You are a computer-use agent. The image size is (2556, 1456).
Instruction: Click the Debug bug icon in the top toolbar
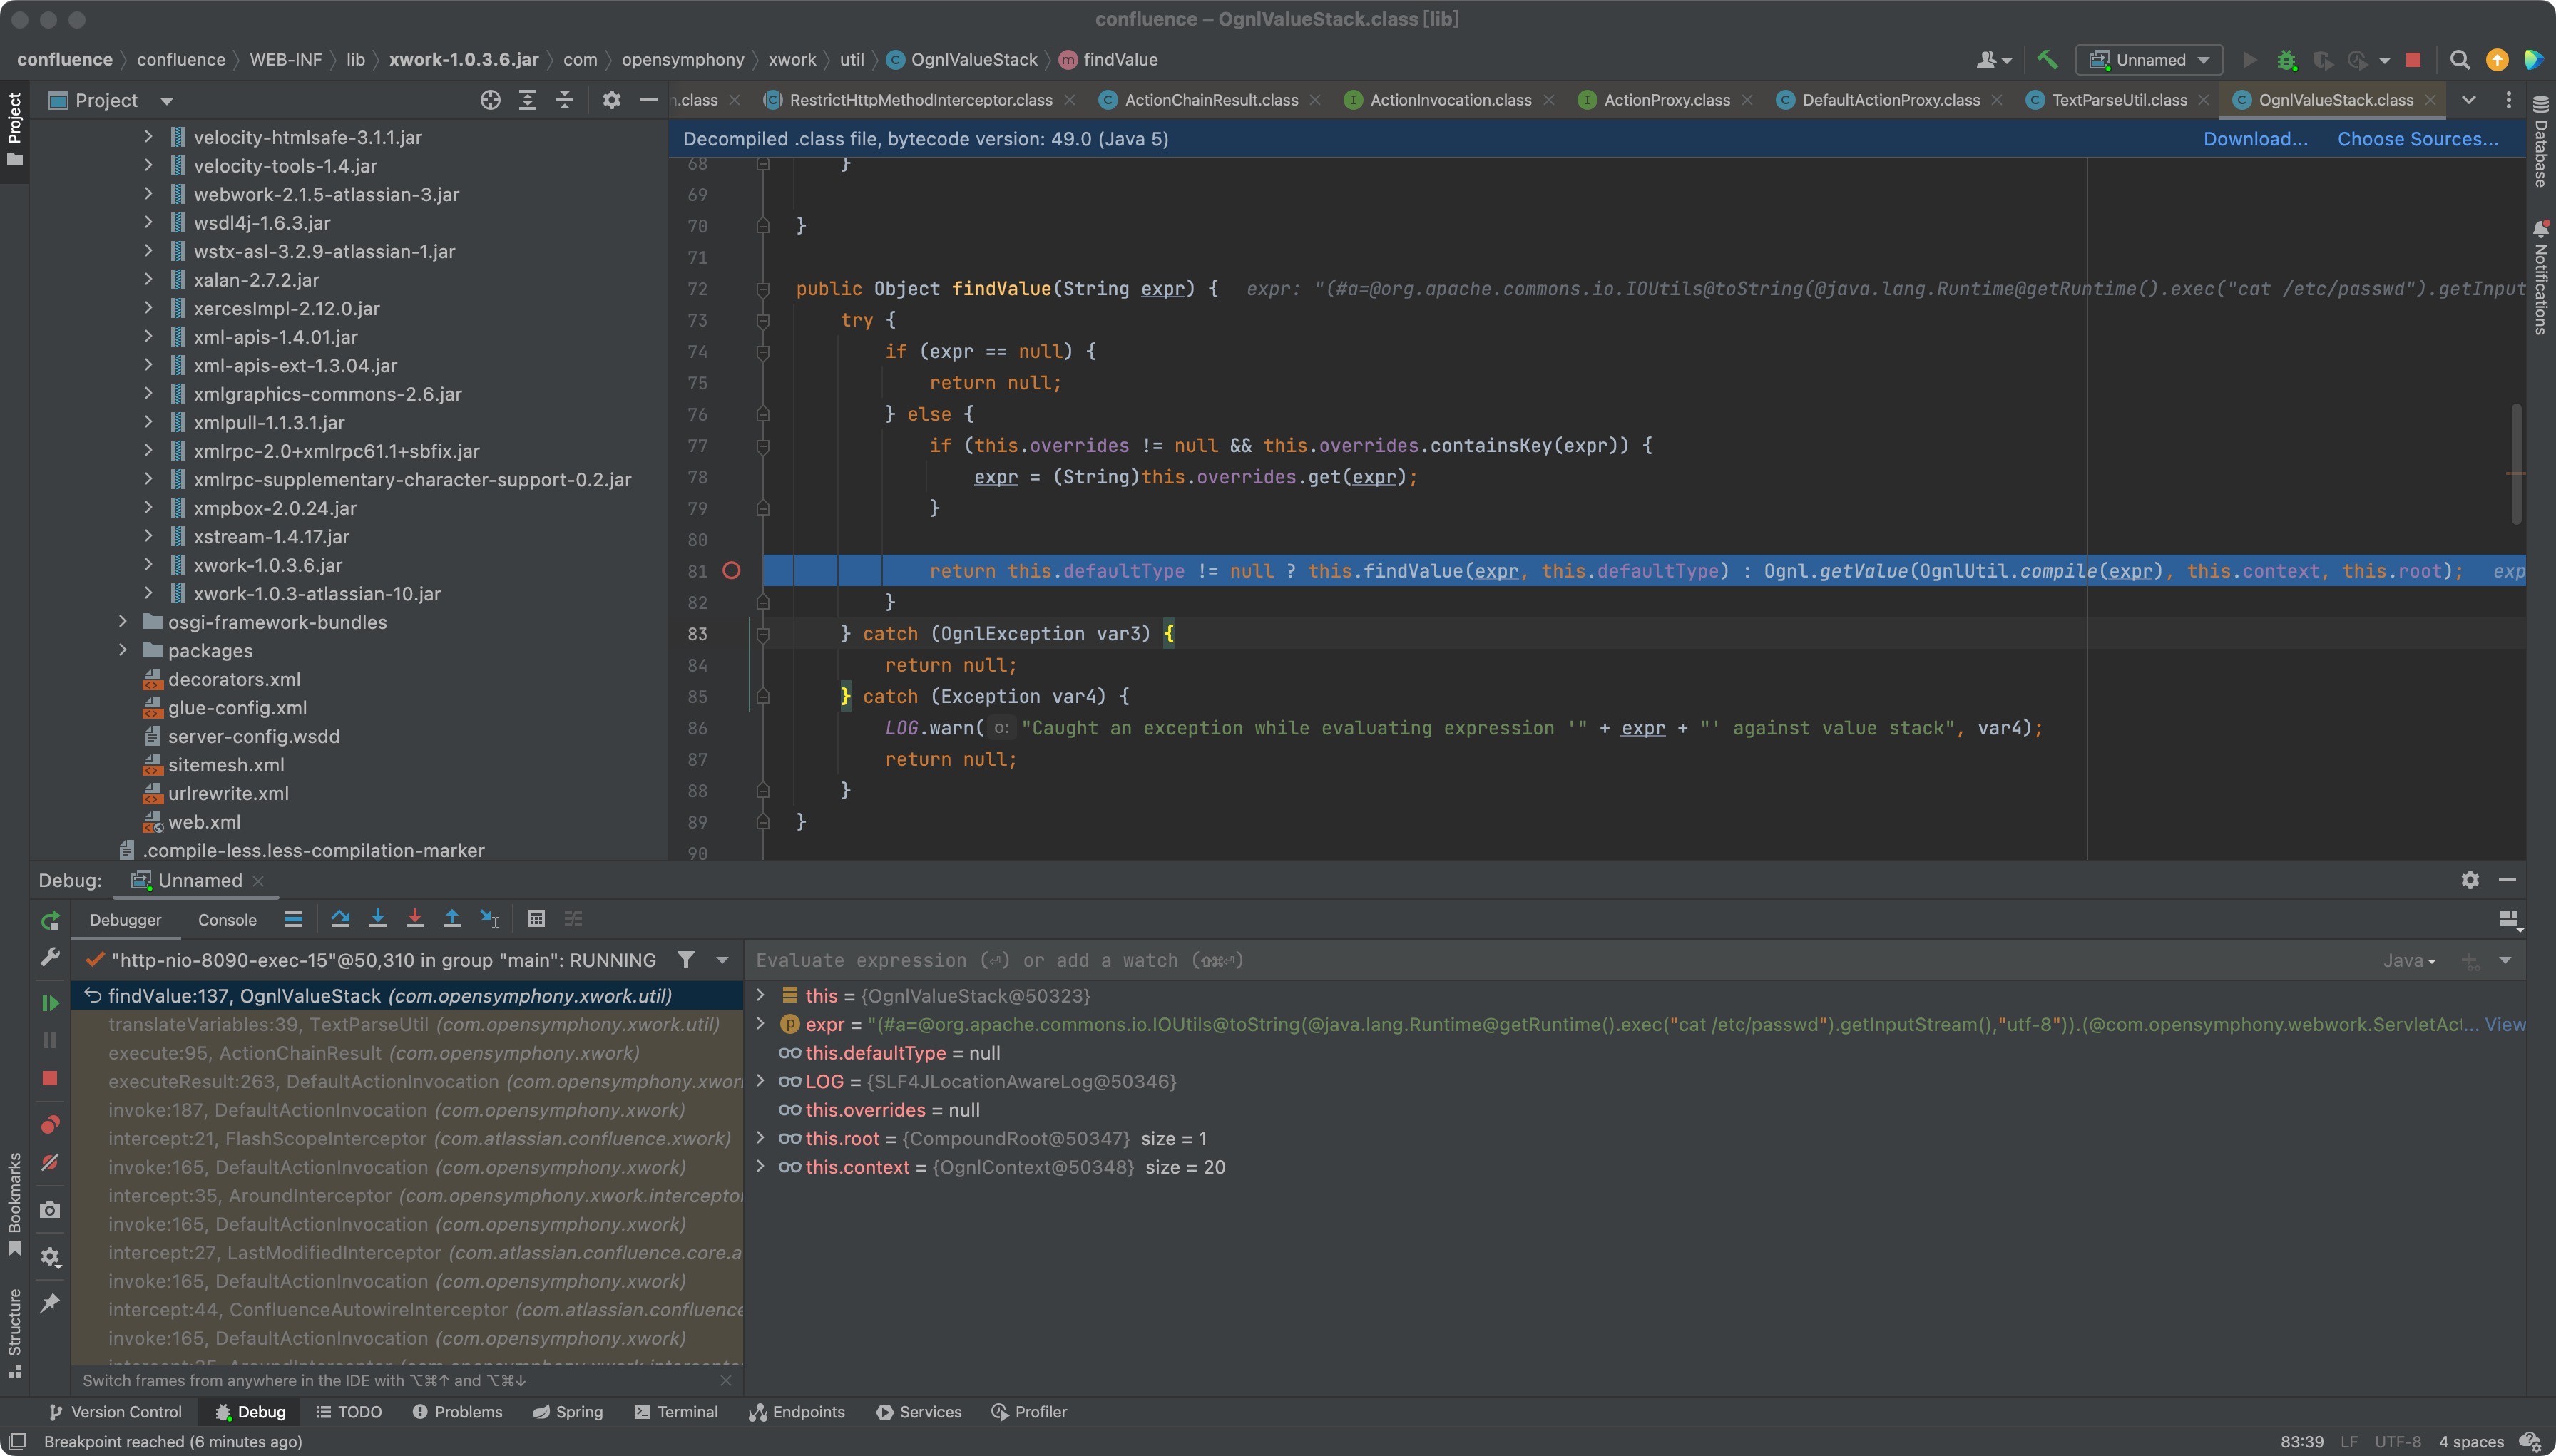tap(2286, 60)
